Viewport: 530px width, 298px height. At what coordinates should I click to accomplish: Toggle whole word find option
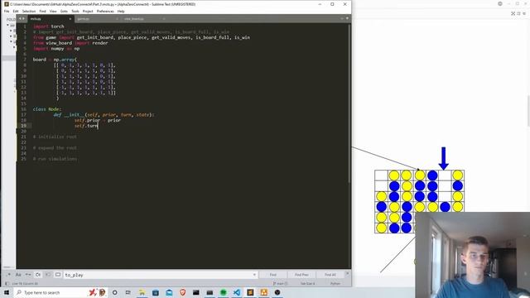pyautogui.click(x=28, y=275)
